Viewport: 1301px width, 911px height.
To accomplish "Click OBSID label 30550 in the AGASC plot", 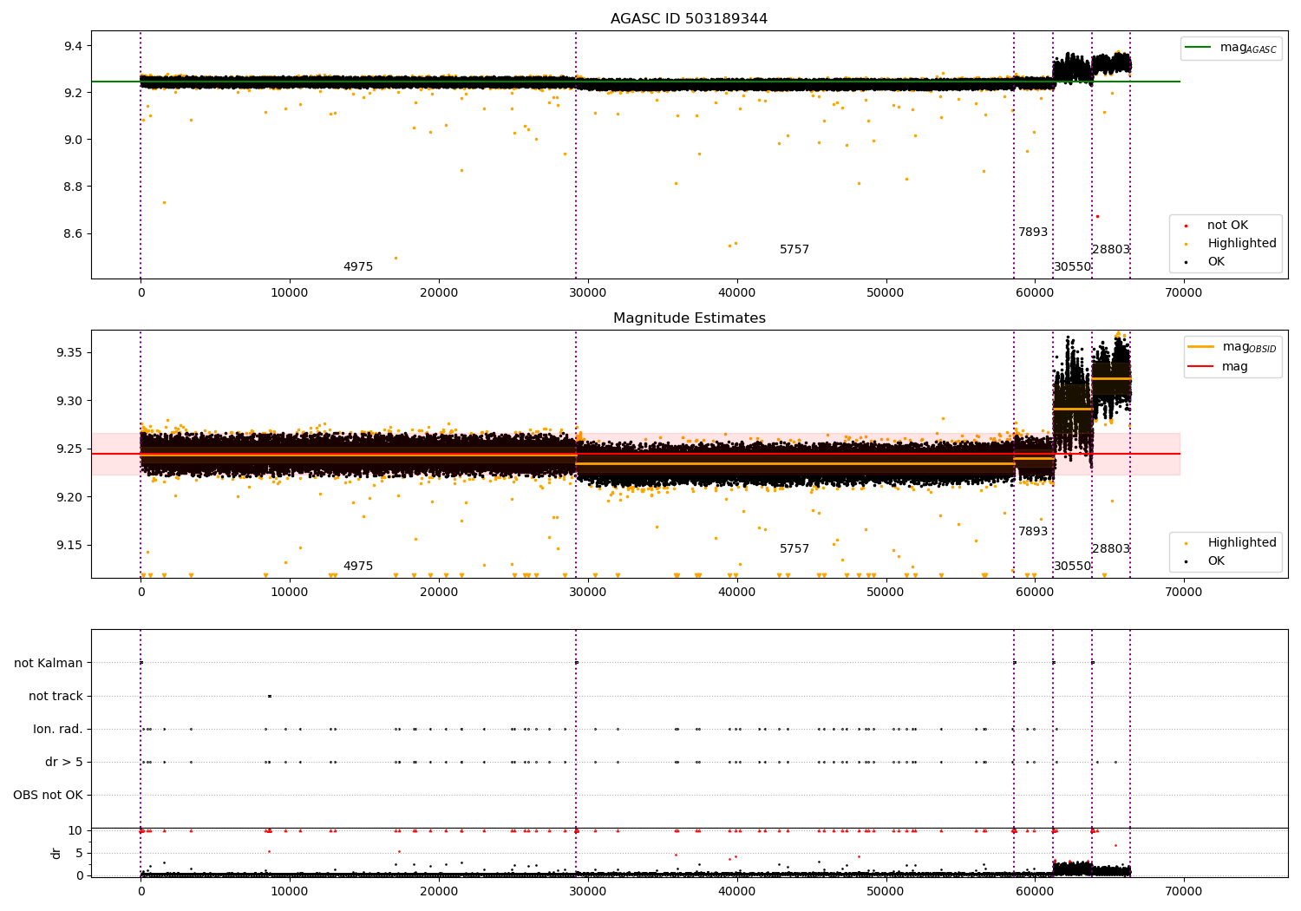I will click(1073, 267).
